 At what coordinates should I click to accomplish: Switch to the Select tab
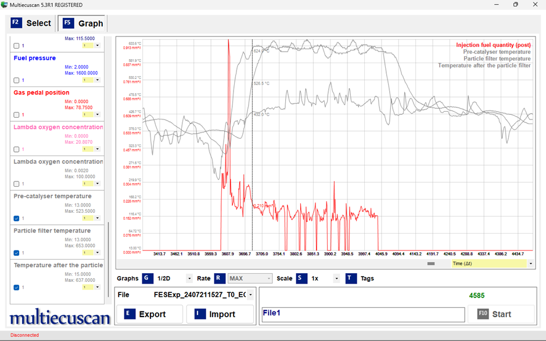[31, 23]
